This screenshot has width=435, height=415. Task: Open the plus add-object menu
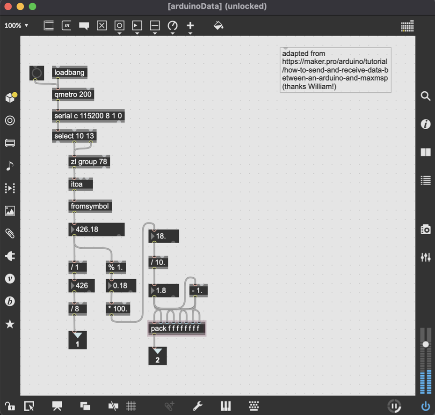pos(190,26)
